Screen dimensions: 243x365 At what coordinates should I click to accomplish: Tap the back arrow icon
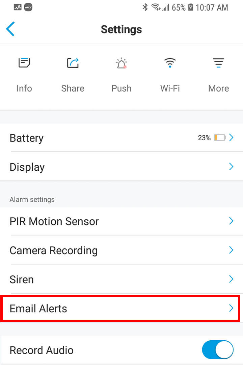click(x=10, y=29)
